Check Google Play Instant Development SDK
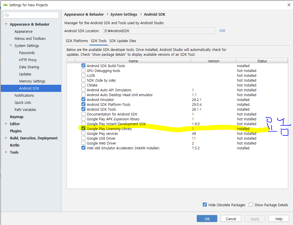The image size is (293, 225). (x=83, y=124)
